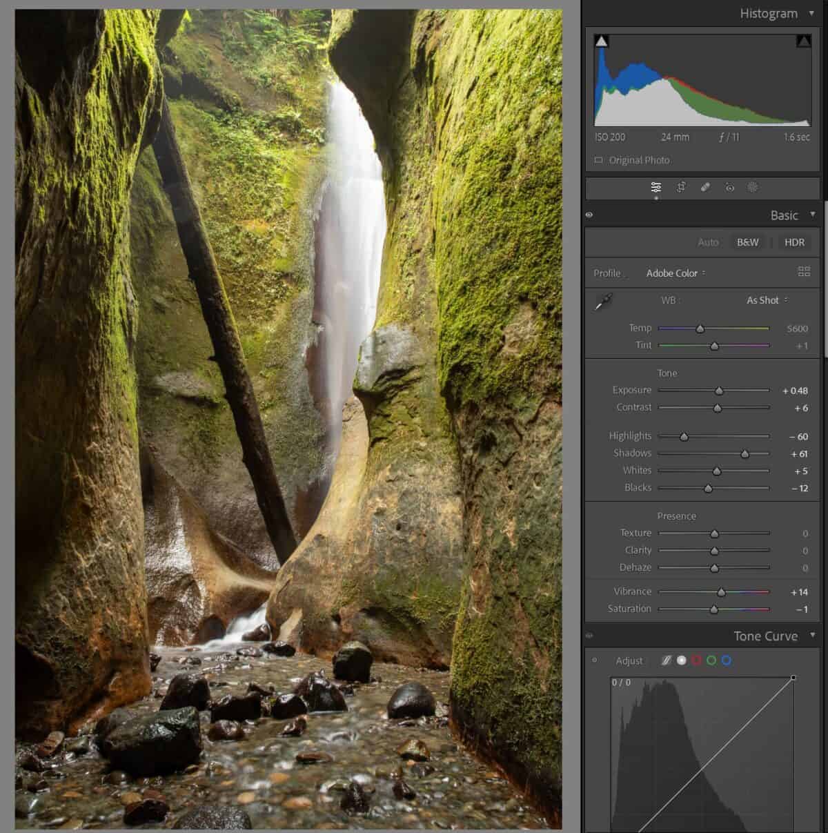
Task: Select the parametric curve icon beside Adjust
Action: (x=665, y=660)
